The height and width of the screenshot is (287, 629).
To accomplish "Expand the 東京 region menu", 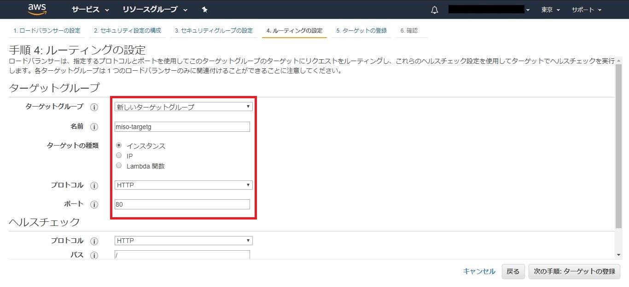I will coord(550,10).
